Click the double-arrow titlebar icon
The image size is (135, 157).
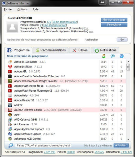click(x=102, y=3)
